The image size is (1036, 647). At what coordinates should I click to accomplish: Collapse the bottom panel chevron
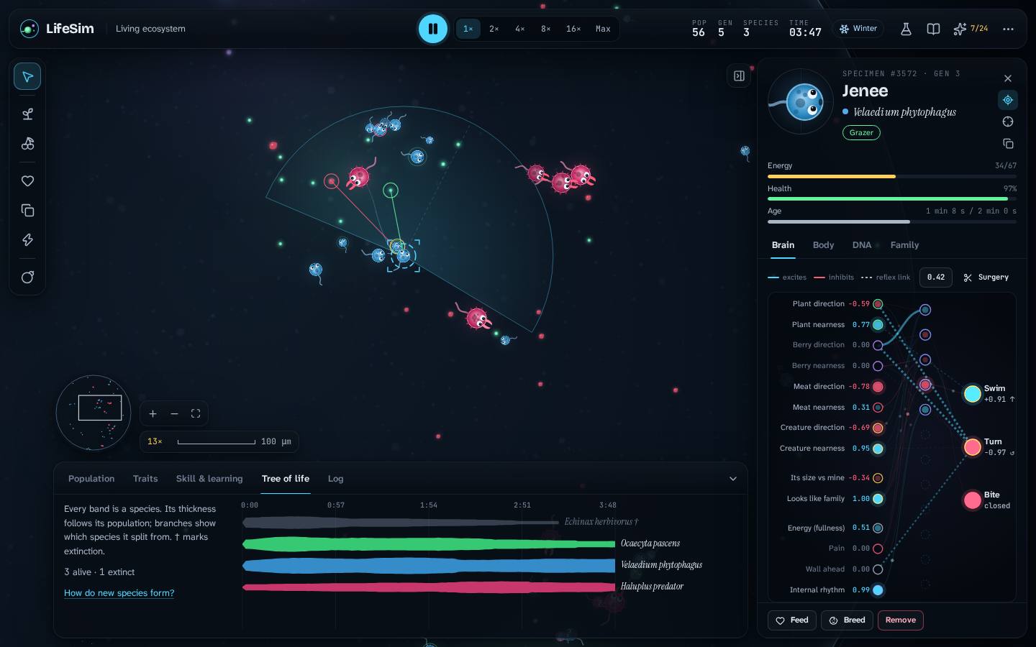[x=733, y=479]
